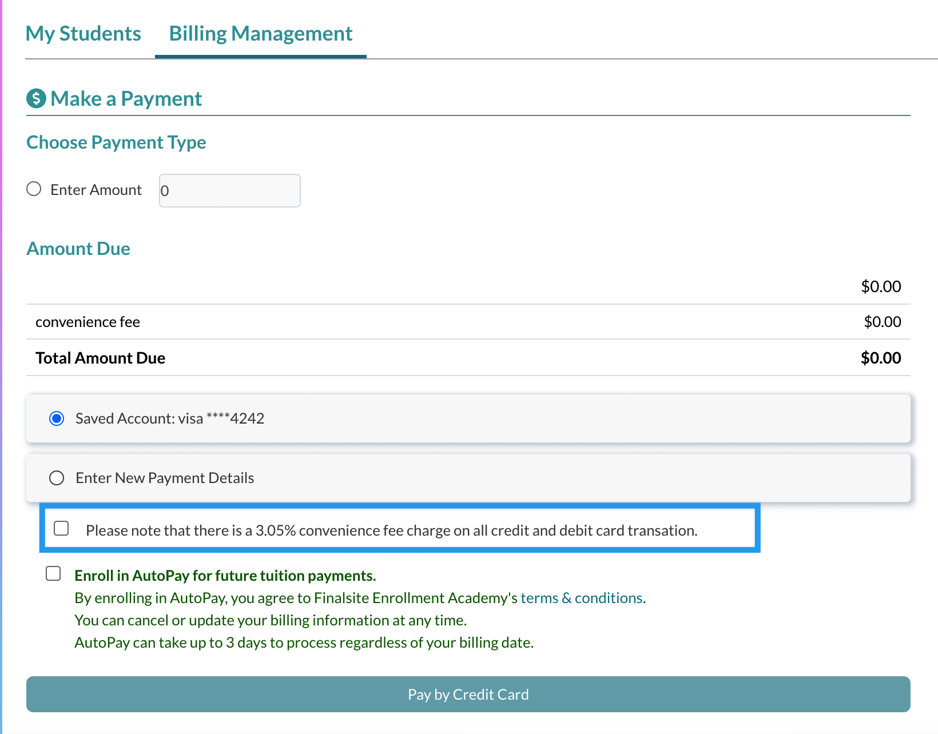Select Enter New Payment Details radio button
Screen dimensions: 938x734
(57, 478)
